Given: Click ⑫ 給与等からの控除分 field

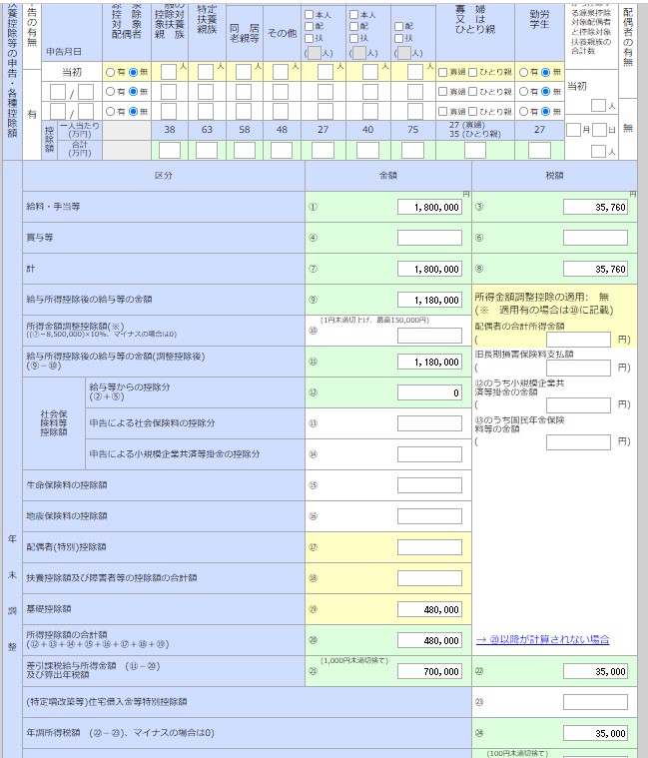Looking at the screenshot, I should coord(429,392).
